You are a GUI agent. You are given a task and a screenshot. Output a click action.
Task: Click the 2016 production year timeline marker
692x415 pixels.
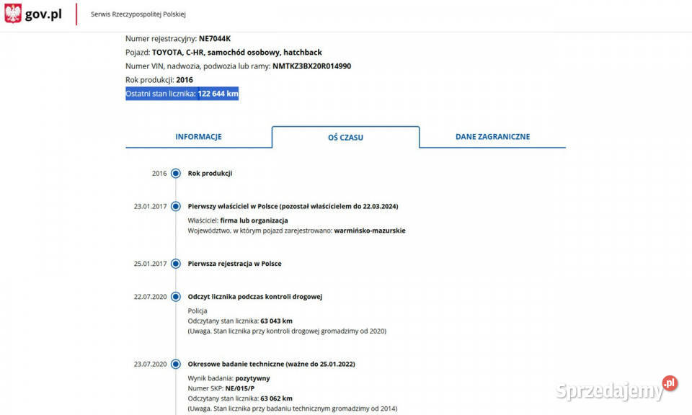[x=176, y=174]
